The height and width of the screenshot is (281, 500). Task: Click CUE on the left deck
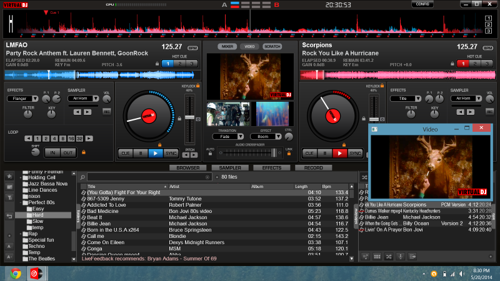(126, 153)
